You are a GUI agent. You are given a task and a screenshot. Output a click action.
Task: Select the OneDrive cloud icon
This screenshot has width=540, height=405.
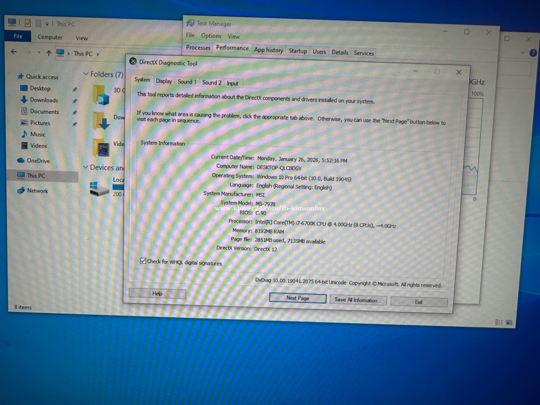point(21,161)
